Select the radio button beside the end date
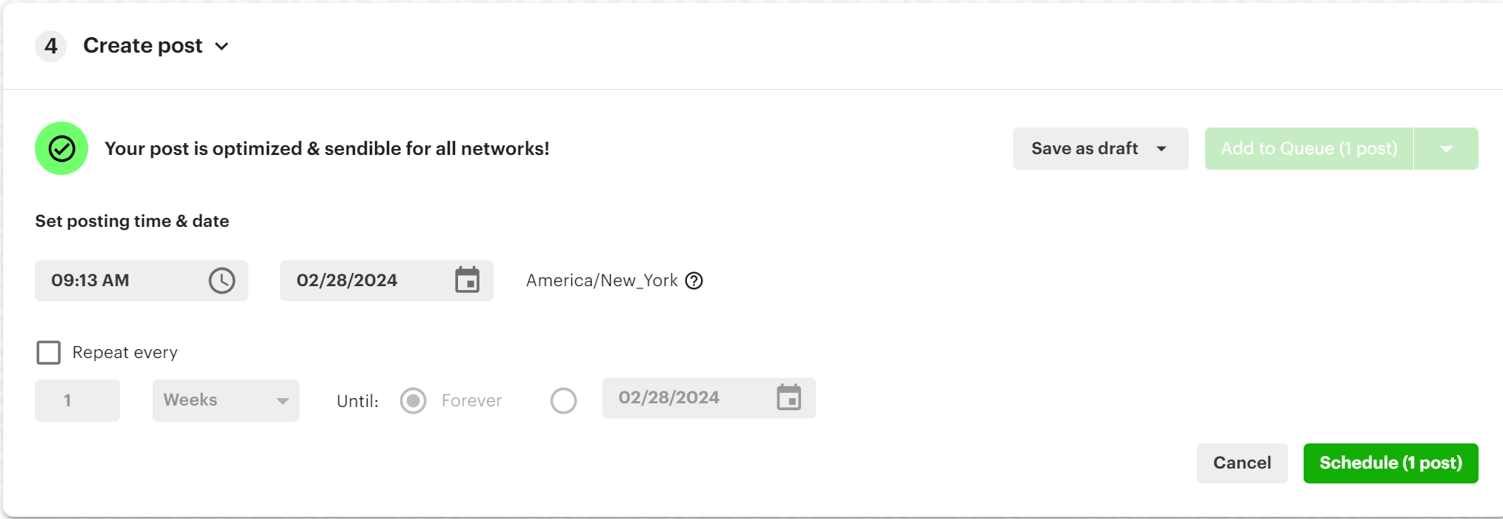Screen dimensions: 1503x519 tap(563, 400)
